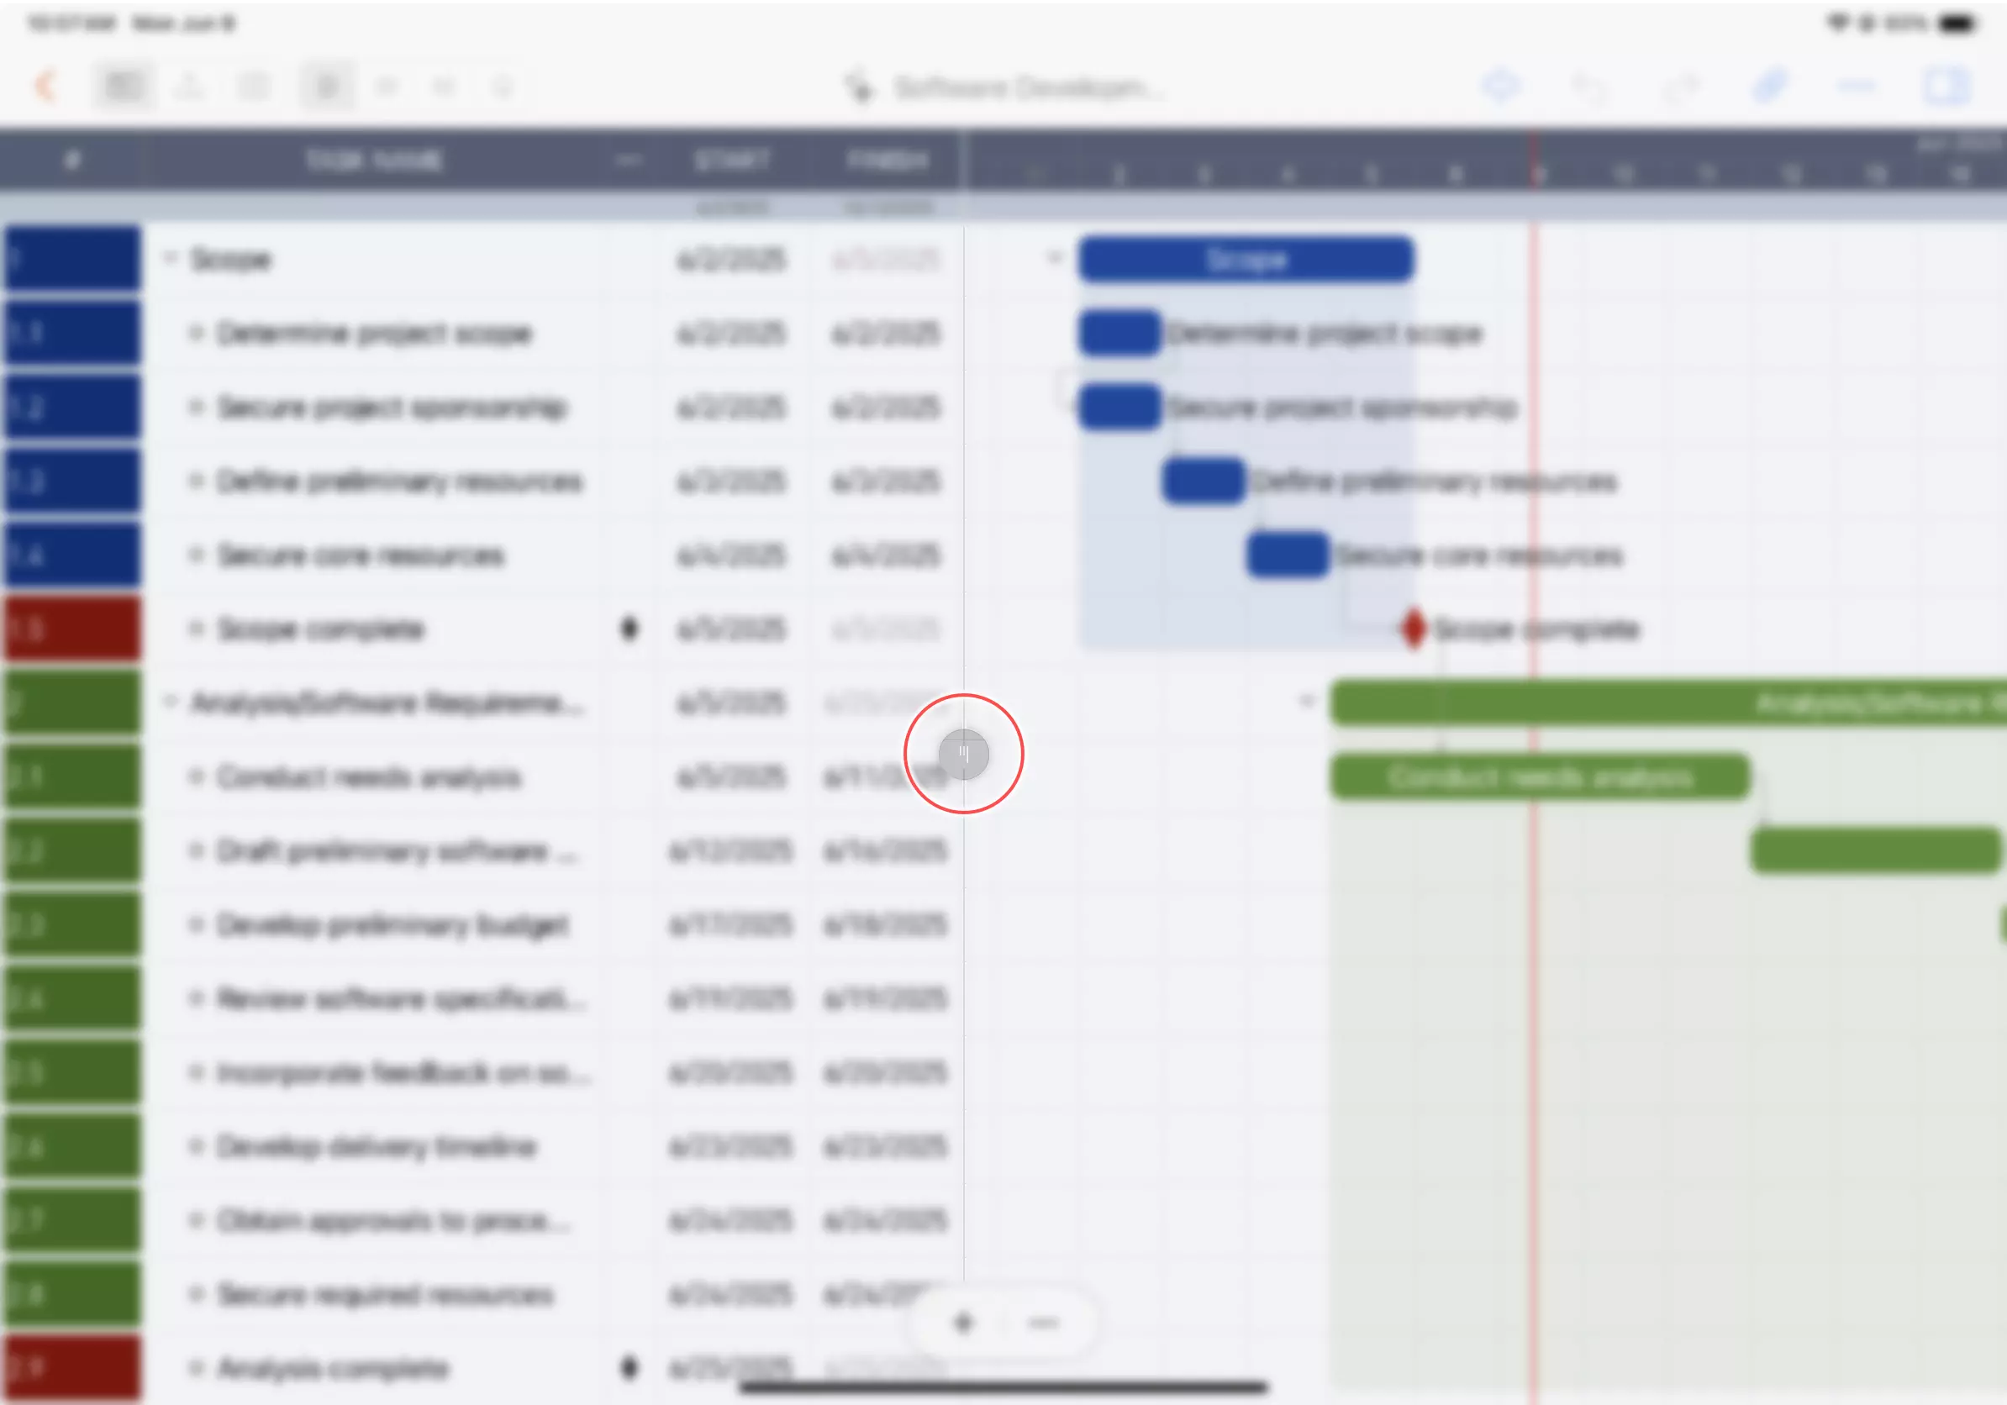This screenshot has width=2007, height=1405.
Task: Tap the lock icon beside the Analysis complete row
Action: 629,1367
